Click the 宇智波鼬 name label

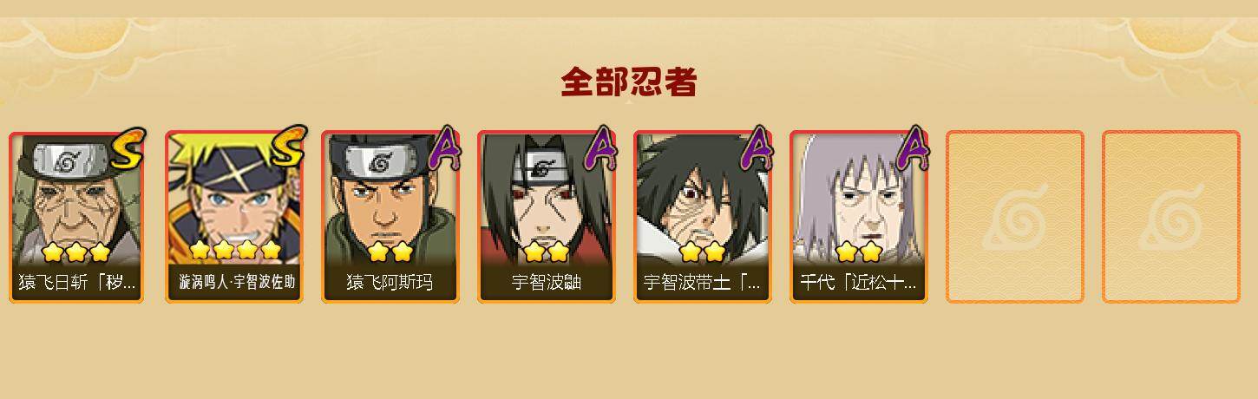(547, 283)
